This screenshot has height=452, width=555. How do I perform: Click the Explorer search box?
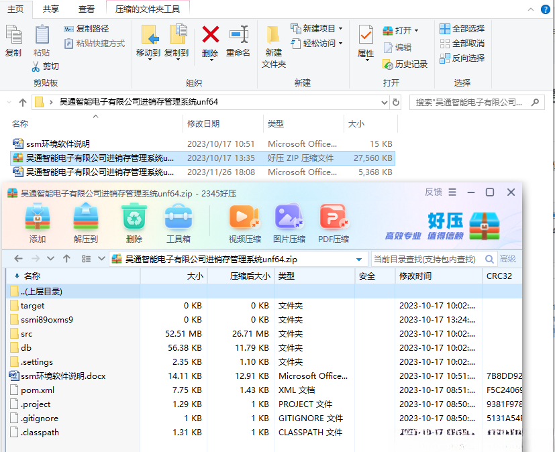(x=476, y=103)
